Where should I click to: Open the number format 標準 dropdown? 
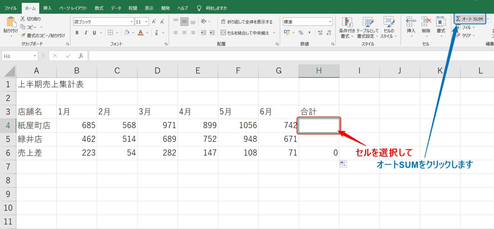pyautogui.click(x=330, y=22)
